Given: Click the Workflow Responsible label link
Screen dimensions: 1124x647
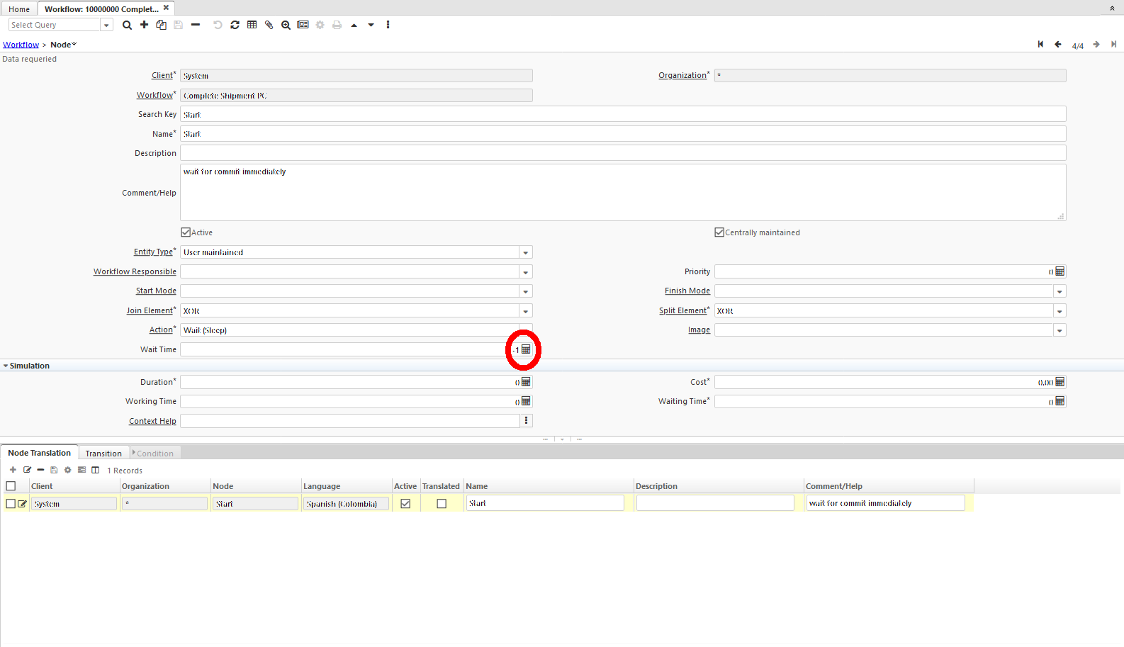Looking at the screenshot, I should [x=135, y=271].
